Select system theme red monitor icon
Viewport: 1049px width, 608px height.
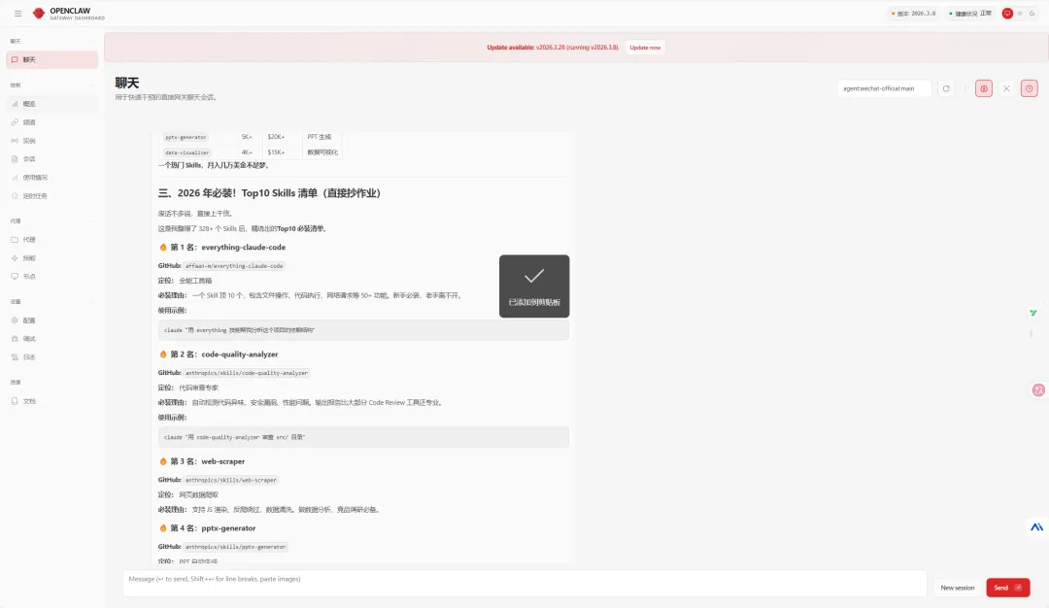1007,14
